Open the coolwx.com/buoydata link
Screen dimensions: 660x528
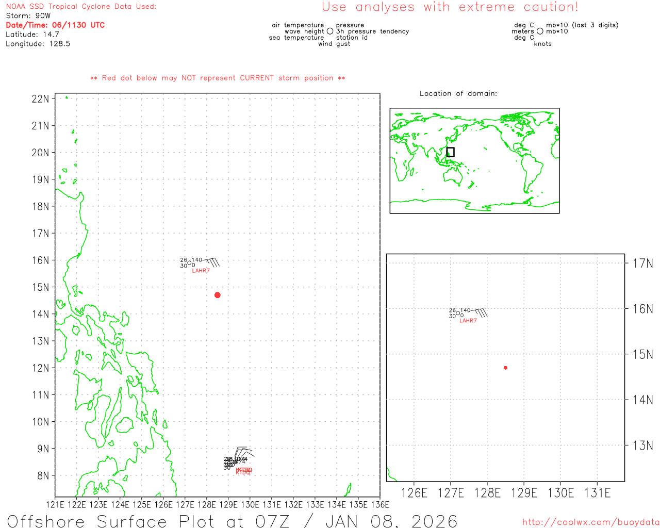(x=590, y=522)
